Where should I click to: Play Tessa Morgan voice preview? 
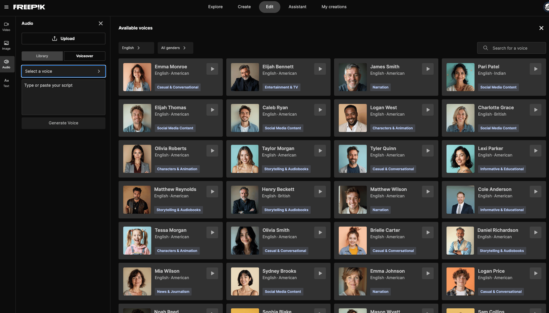point(213,232)
